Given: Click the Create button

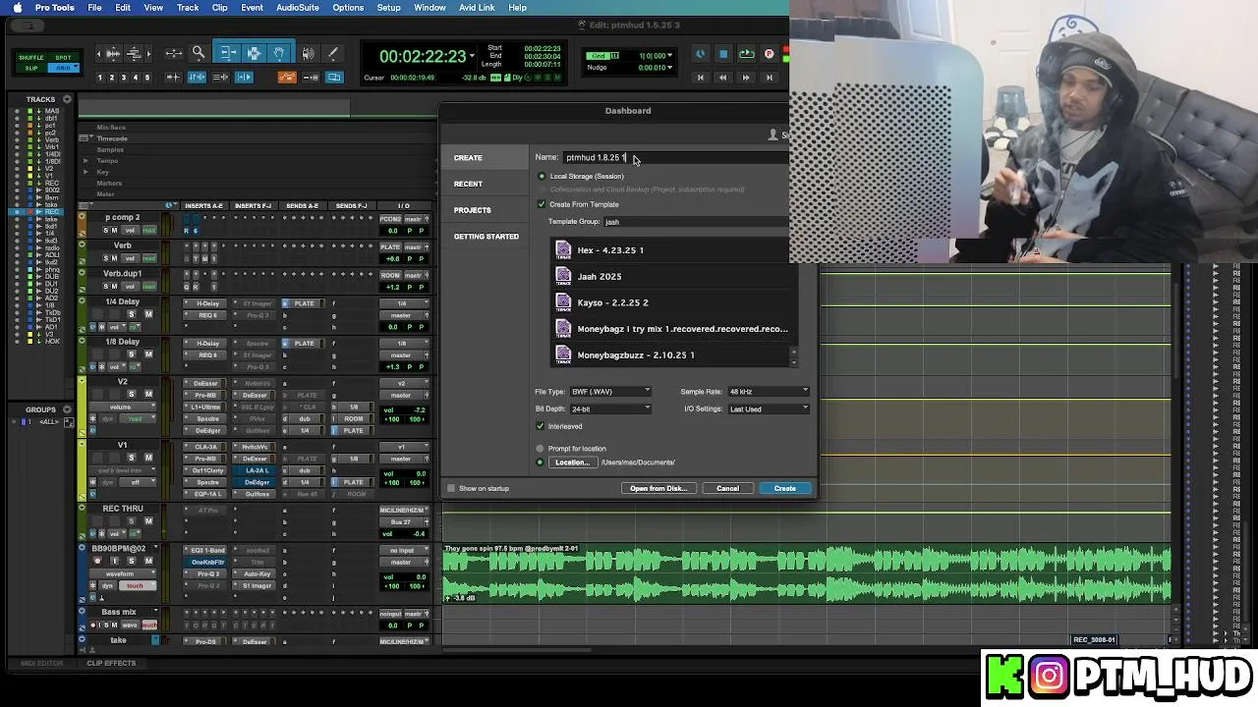Looking at the screenshot, I should 784,488.
